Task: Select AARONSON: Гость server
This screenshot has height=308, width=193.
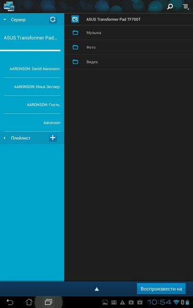Action: click(x=32, y=105)
